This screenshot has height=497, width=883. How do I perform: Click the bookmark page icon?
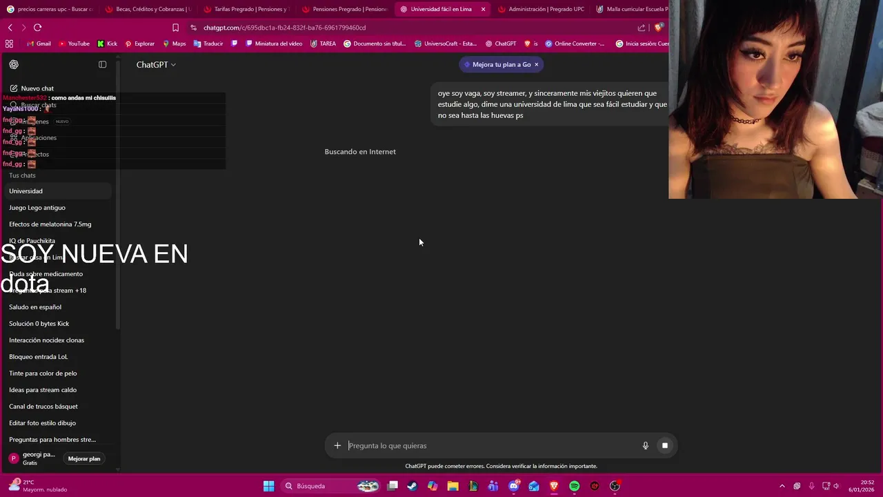click(175, 28)
